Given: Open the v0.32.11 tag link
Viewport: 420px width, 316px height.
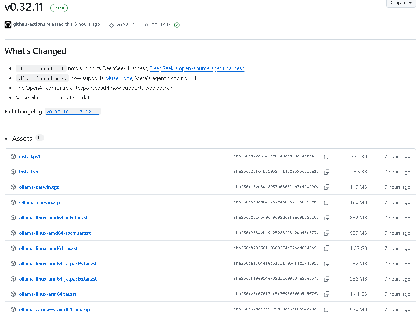Looking at the screenshot, I should [126, 25].
